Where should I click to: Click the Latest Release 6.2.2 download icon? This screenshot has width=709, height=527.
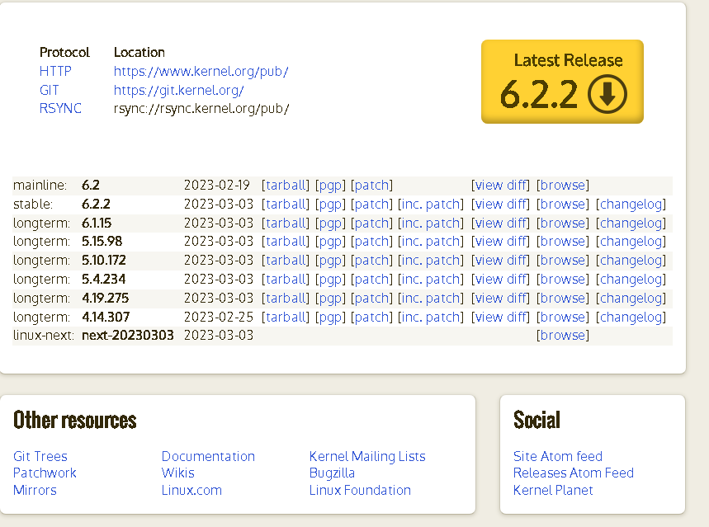point(607,94)
